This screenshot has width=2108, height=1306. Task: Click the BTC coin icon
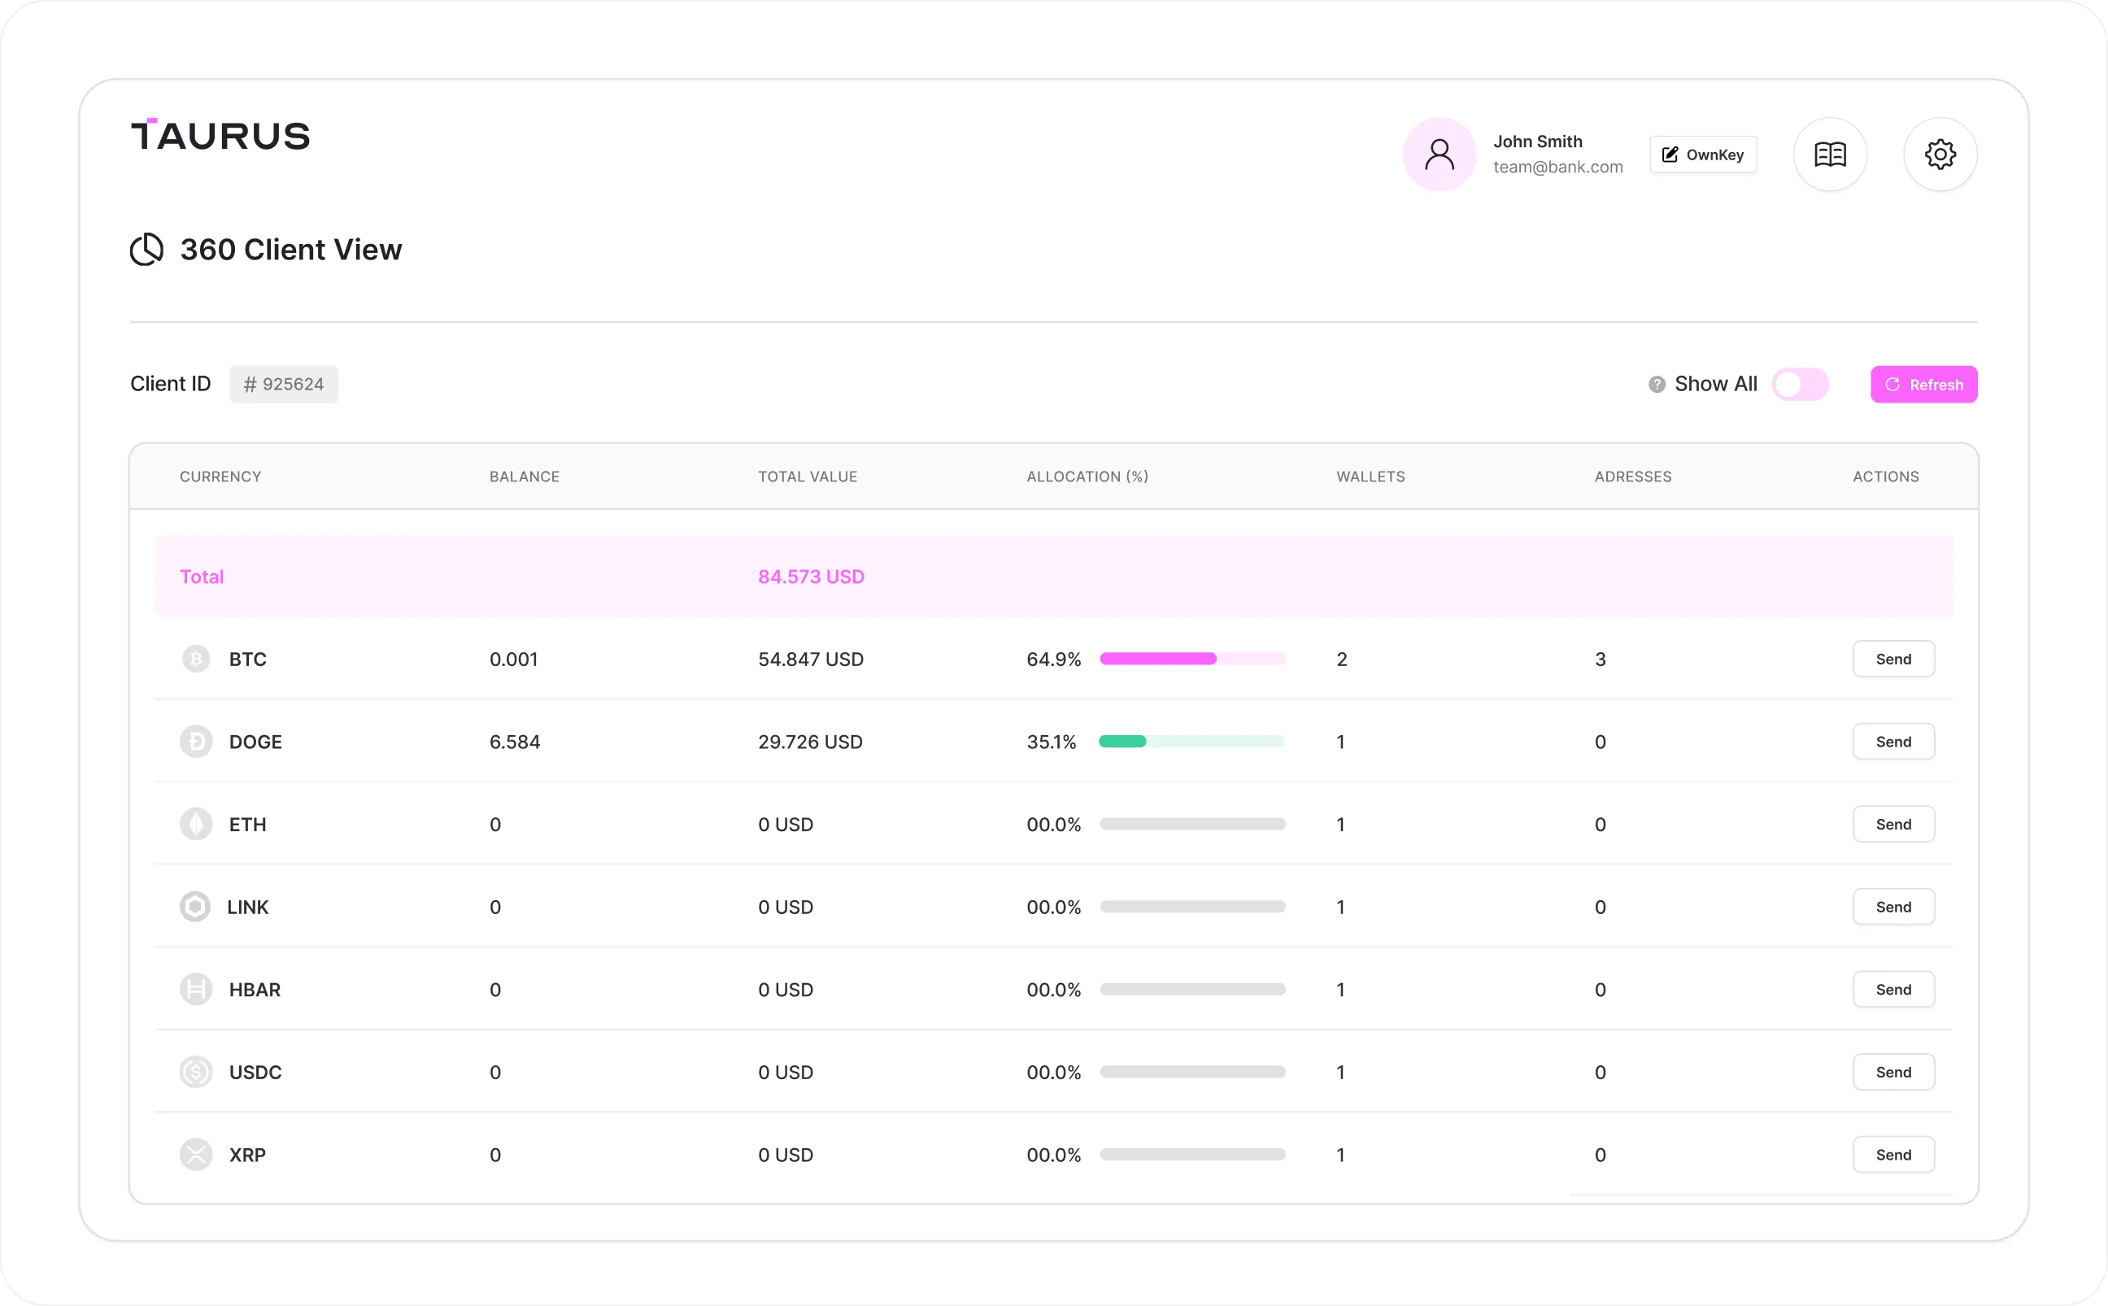coord(196,659)
